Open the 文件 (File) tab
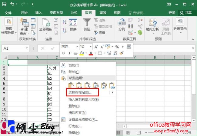The width and height of the screenshot is (197, 136). (x=8, y=13)
